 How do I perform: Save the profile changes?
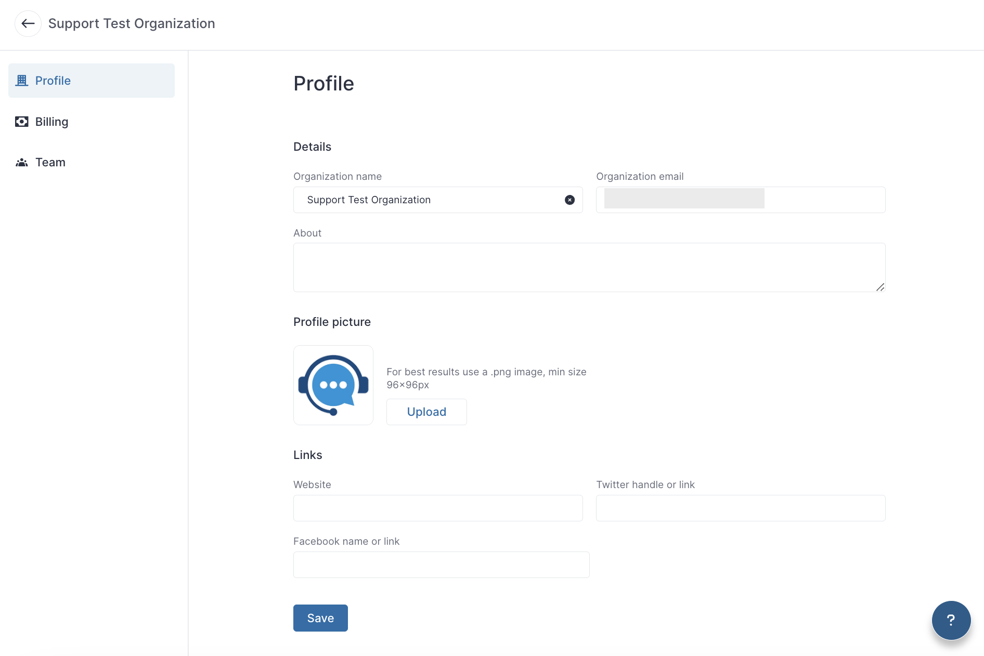pos(320,618)
